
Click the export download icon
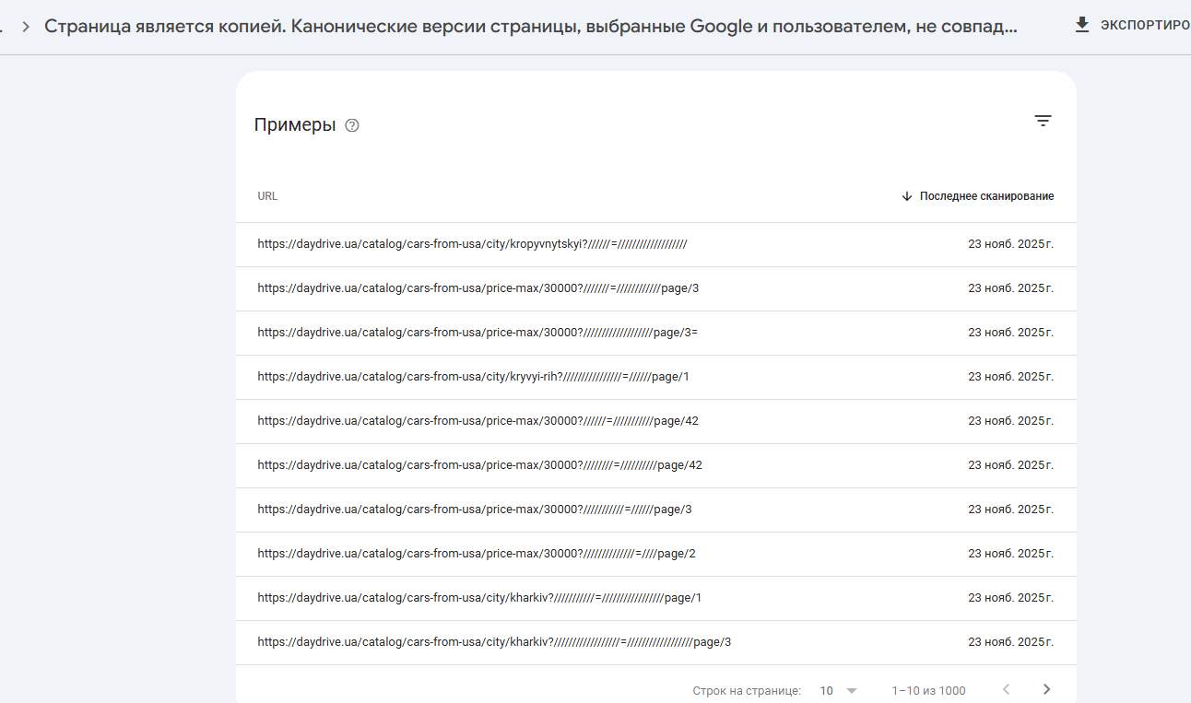pyautogui.click(x=1082, y=25)
